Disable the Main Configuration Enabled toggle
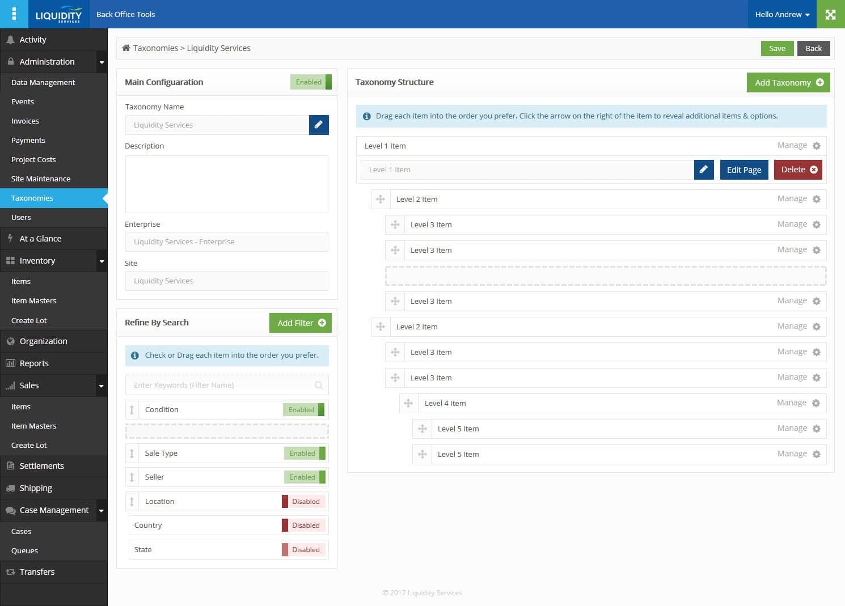Image resolution: width=845 pixels, height=606 pixels. pyautogui.click(x=310, y=82)
